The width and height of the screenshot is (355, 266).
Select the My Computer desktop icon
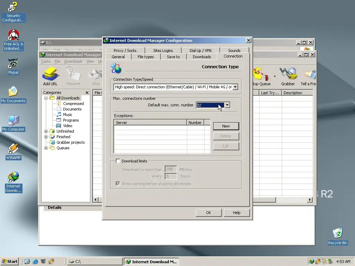(x=13, y=123)
